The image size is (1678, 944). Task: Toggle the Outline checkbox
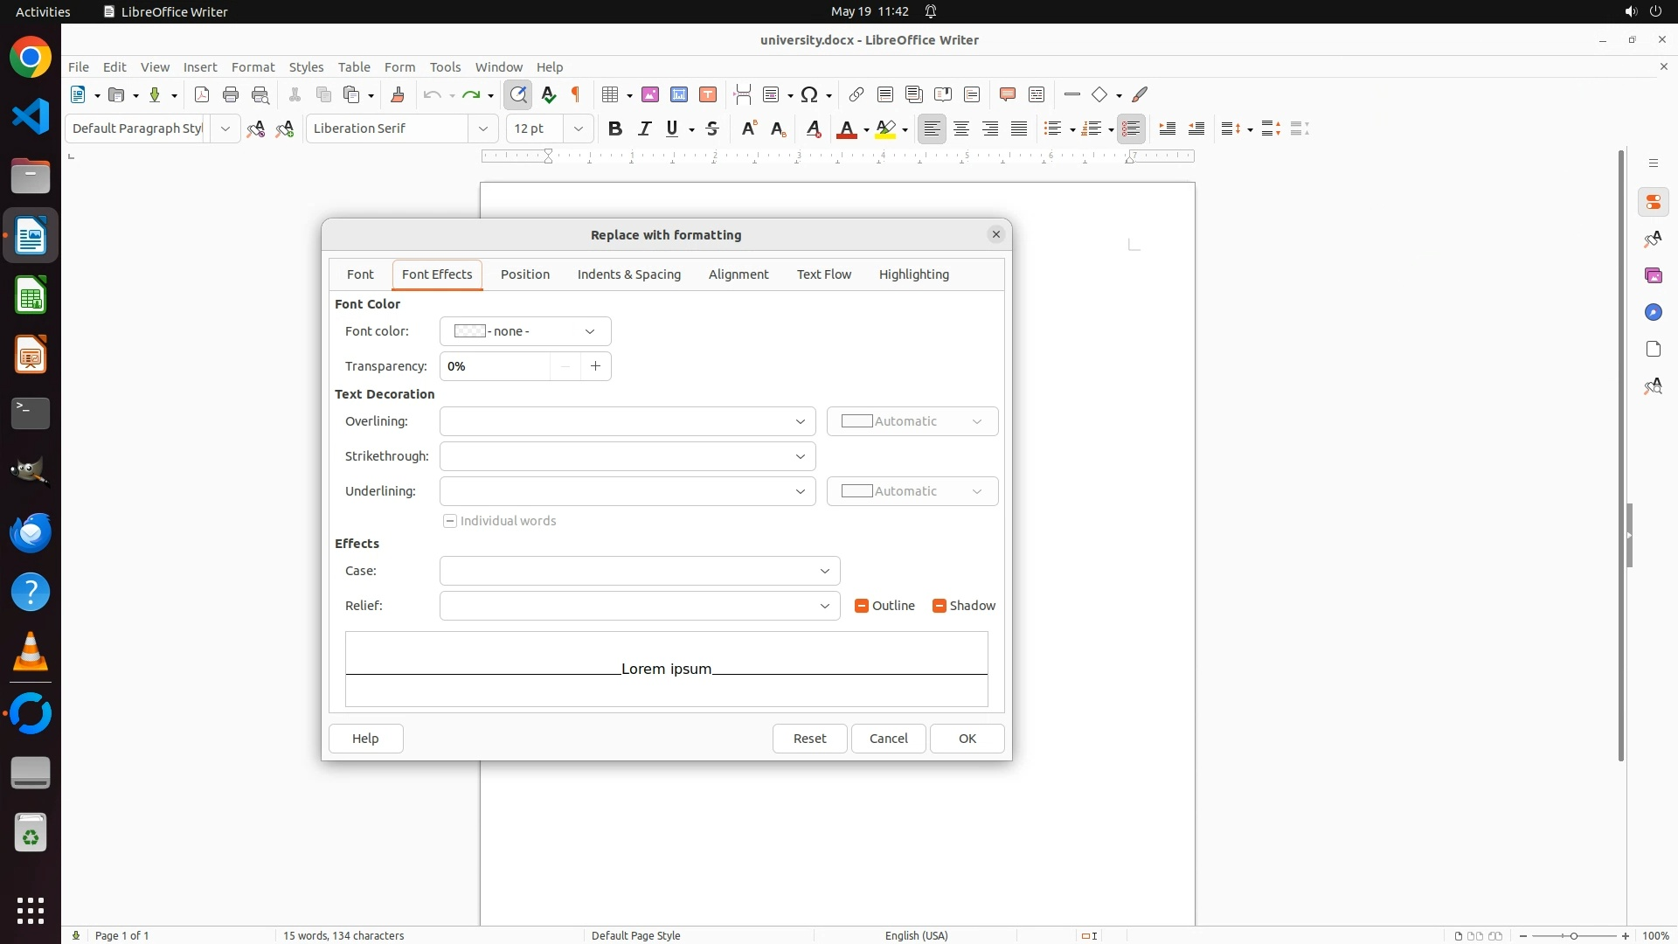tap(862, 606)
